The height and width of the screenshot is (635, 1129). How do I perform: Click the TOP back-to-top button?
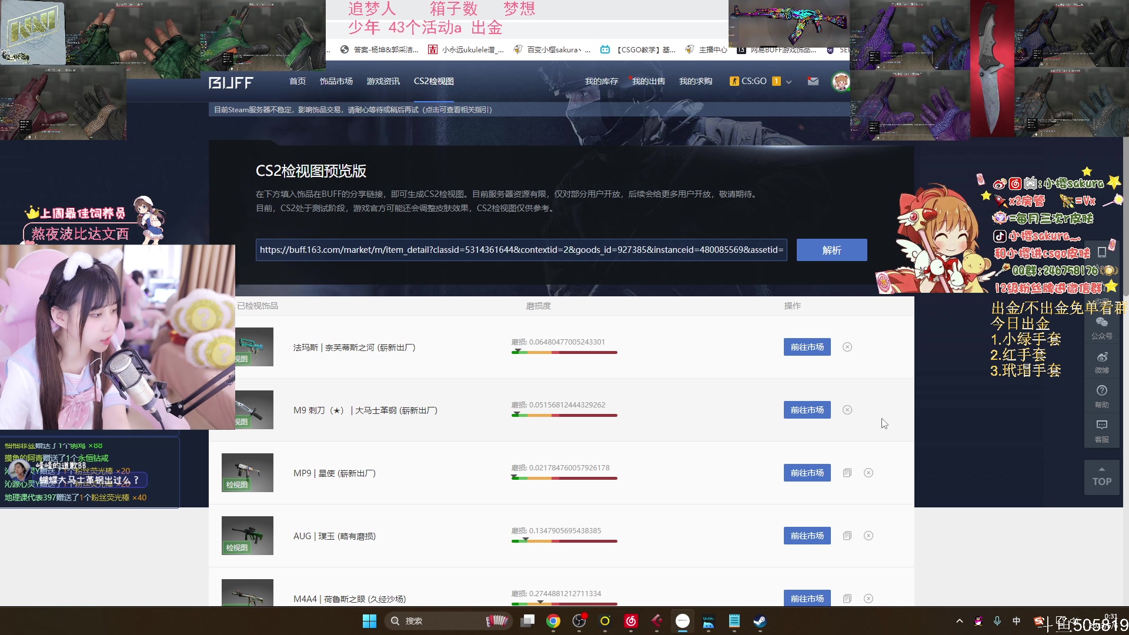(1102, 477)
